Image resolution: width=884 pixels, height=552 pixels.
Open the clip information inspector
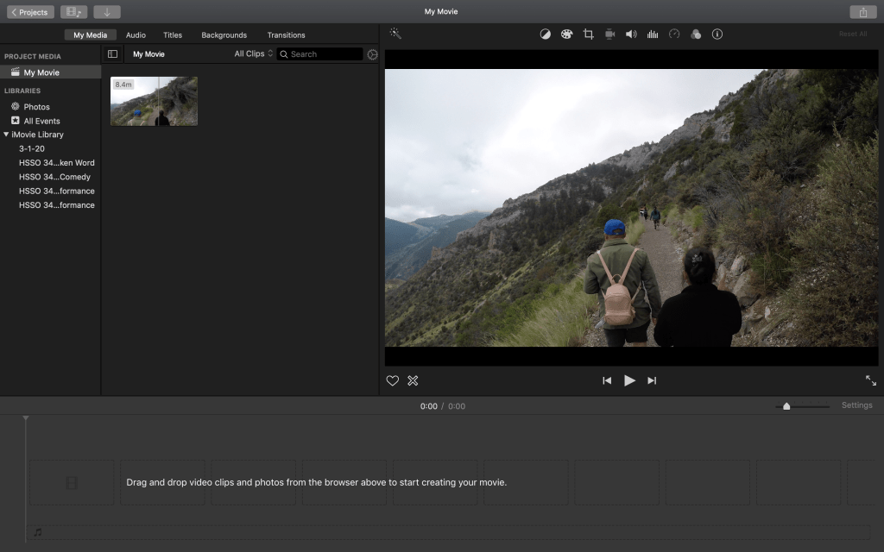717,34
